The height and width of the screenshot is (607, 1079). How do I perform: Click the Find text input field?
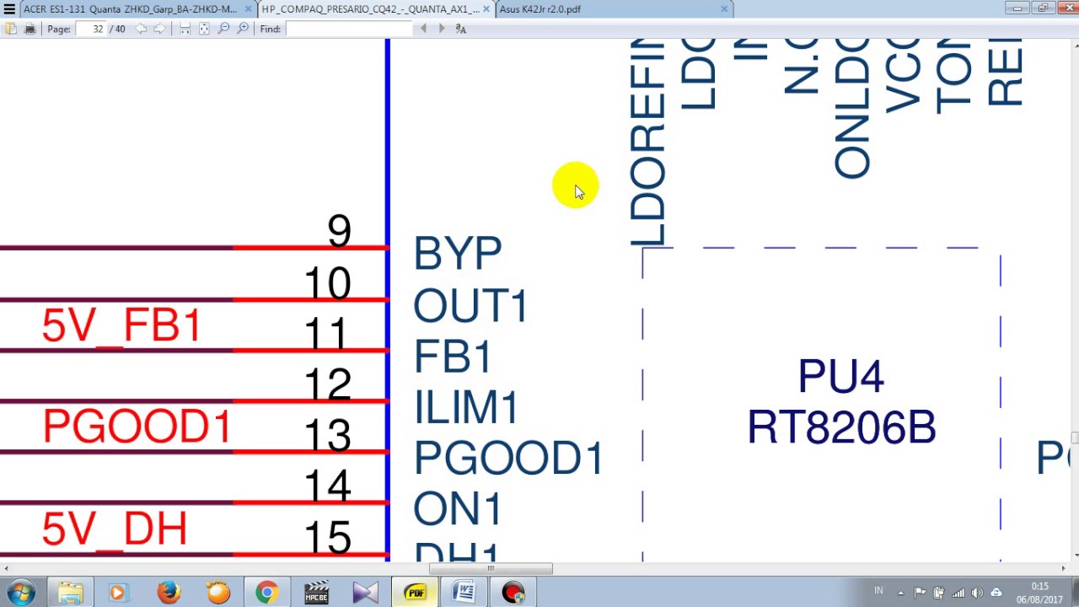pos(347,29)
